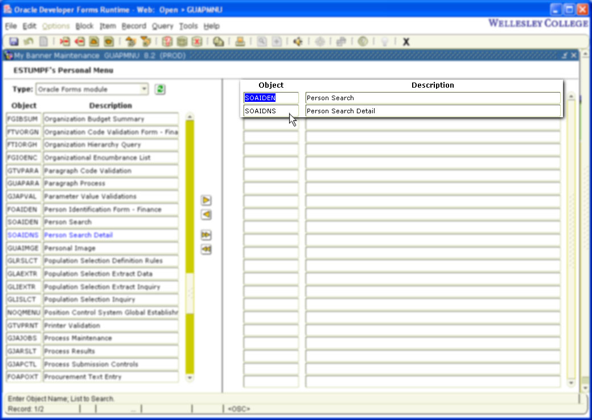Click the grayed target toolbar icon
The image size is (592, 420).
(x=320, y=42)
